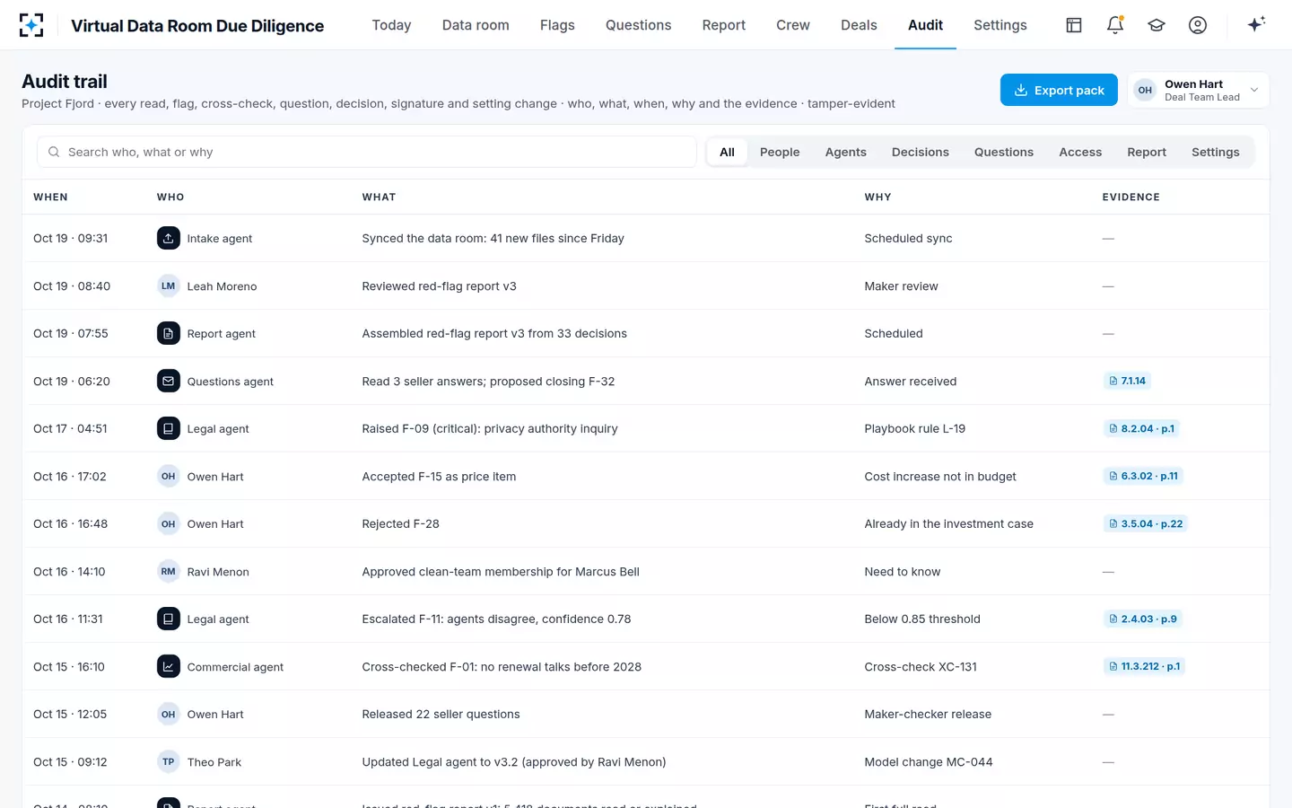Click the audit trail search field
1292x808 pixels.
coord(367,152)
